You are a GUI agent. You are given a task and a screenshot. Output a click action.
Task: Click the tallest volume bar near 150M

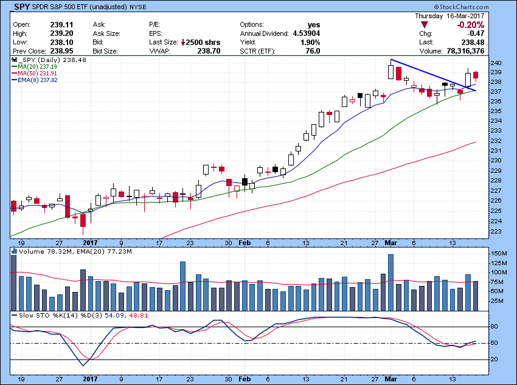(x=390, y=282)
